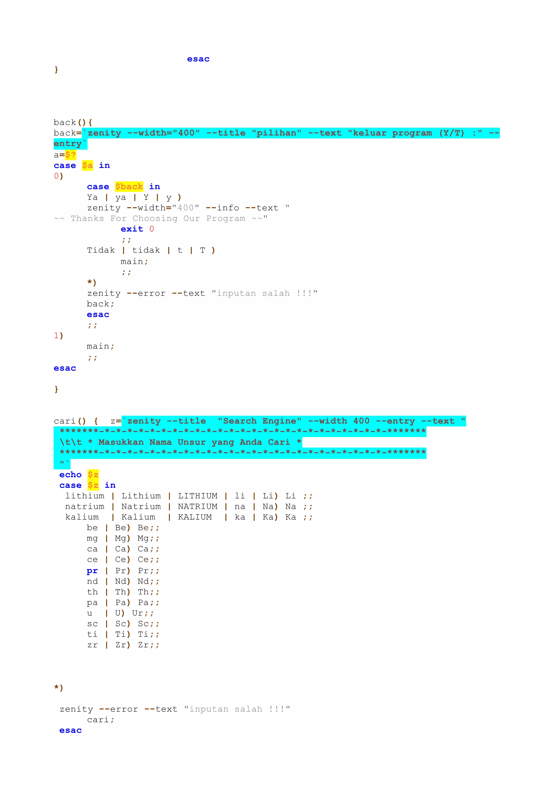This screenshot has height=792, width=560.
Task: Click the "th | Th) Th;;" line
Action: [123, 592]
